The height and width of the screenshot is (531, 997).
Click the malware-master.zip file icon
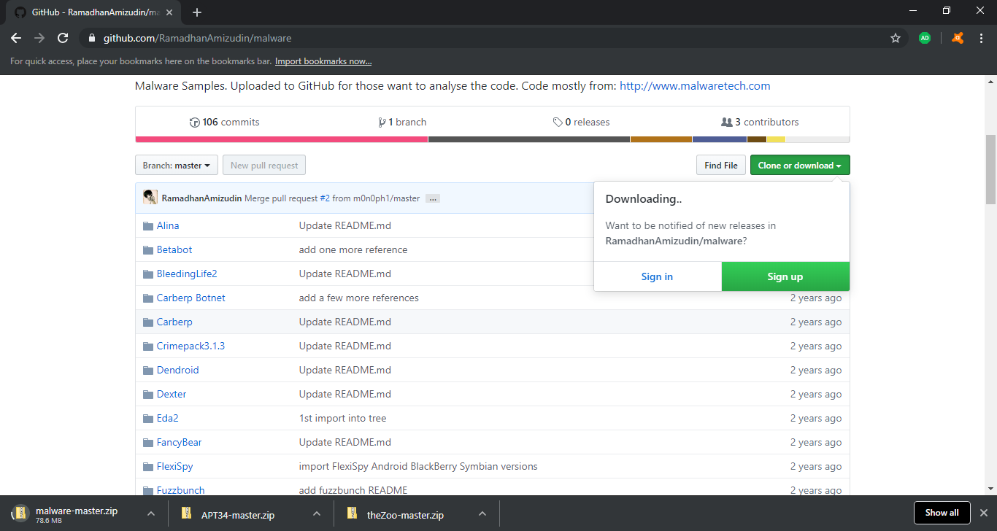tap(21, 513)
